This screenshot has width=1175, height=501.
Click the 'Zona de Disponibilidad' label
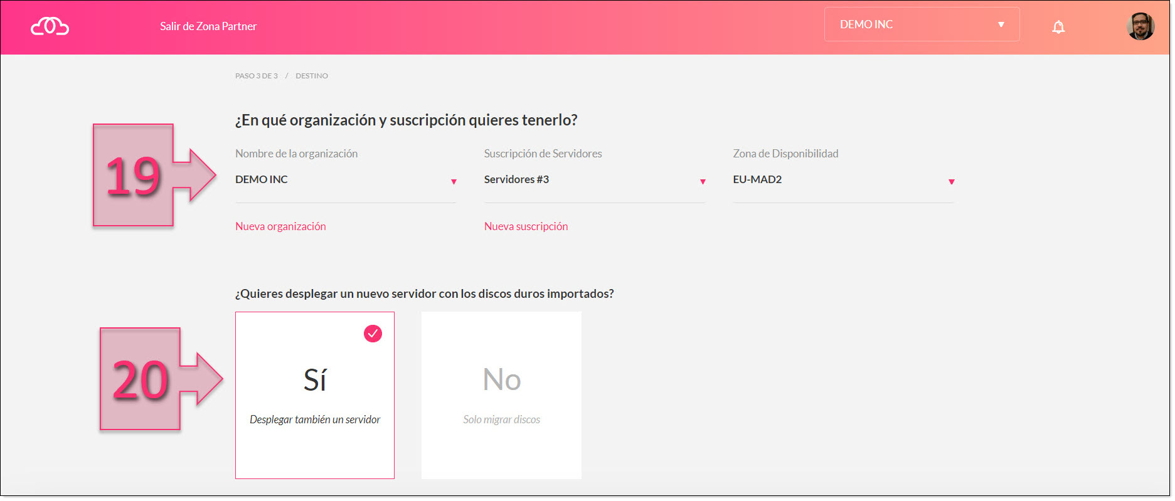coord(785,154)
